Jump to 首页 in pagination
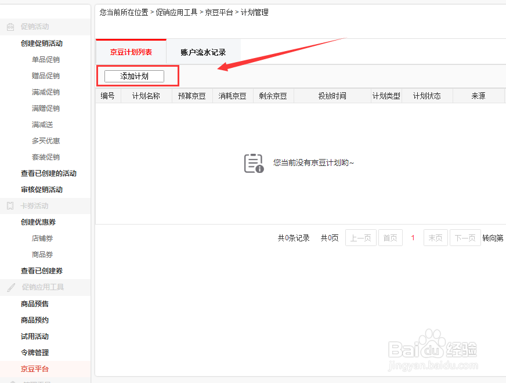The width and height of the screenshot is (506, 383). (x=390, y=238)
